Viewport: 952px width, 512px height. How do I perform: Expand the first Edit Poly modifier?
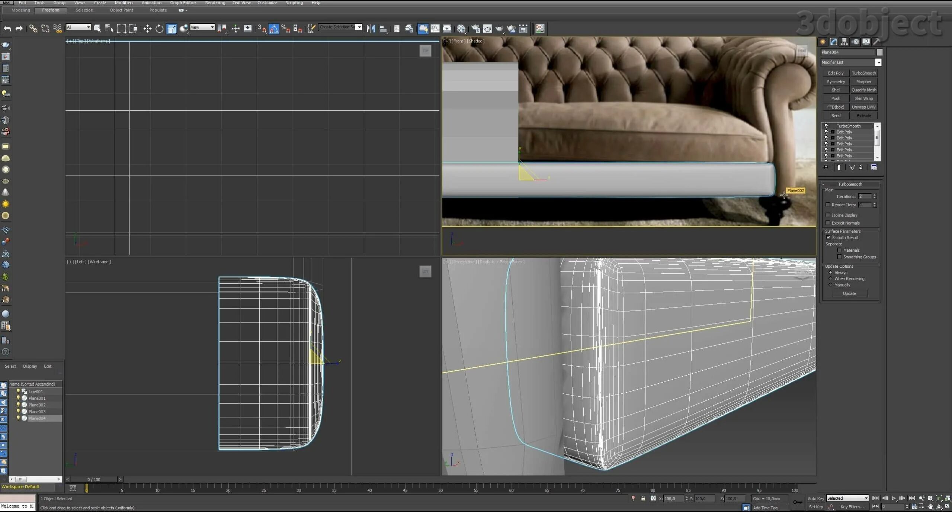833,132
